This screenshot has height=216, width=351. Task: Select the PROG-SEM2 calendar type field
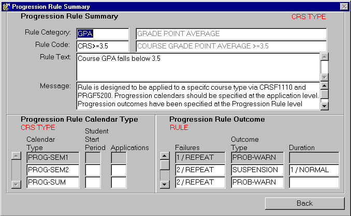coord(52,170)
